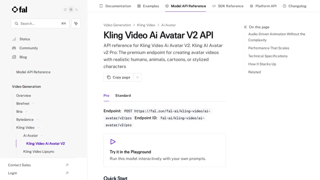Open the Community link
The height and width of the screenshot is (180, 320).
[29, 48]
